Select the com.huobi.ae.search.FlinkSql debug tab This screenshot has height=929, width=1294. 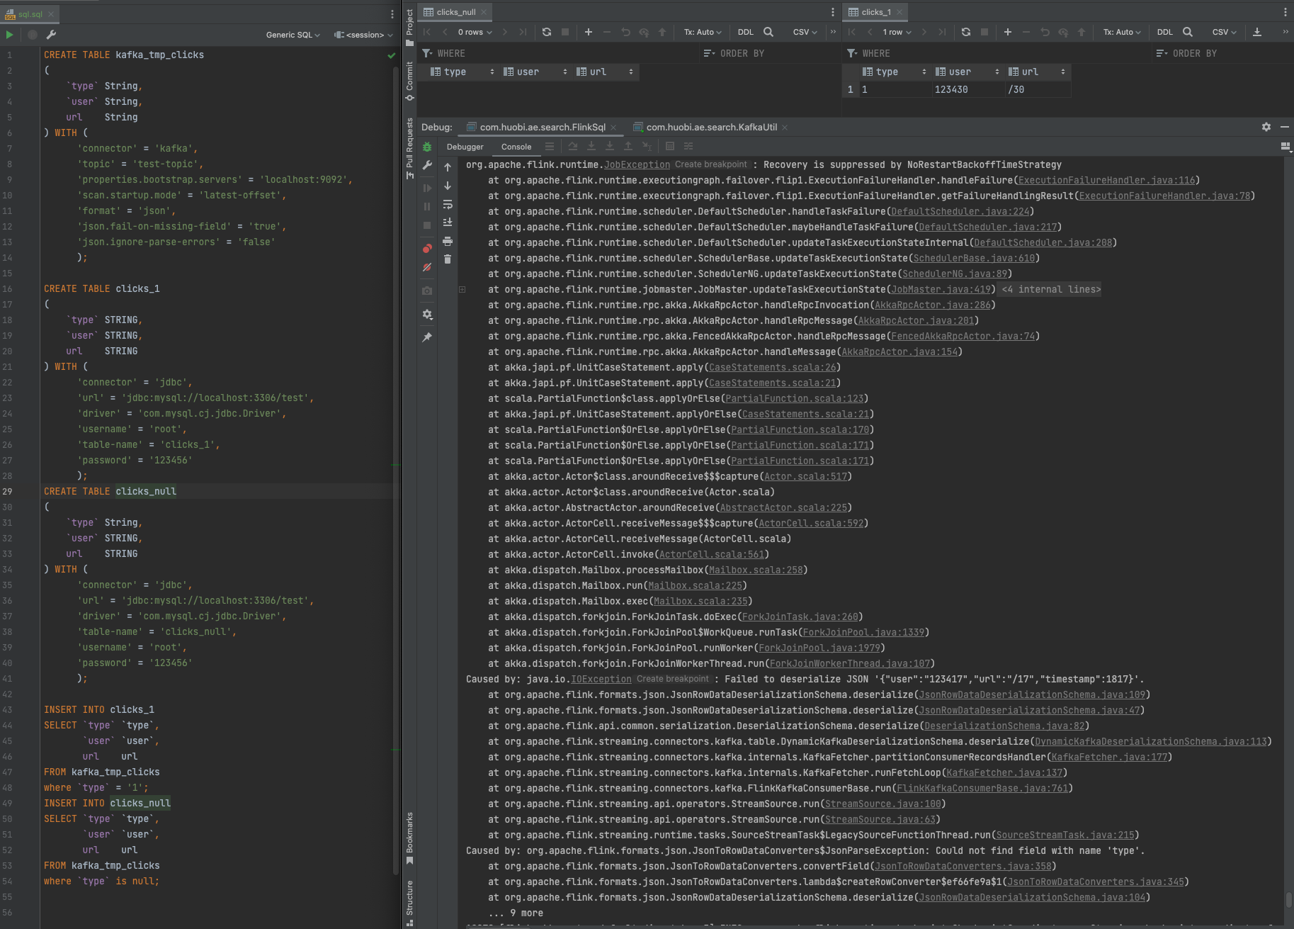(542, 127)
